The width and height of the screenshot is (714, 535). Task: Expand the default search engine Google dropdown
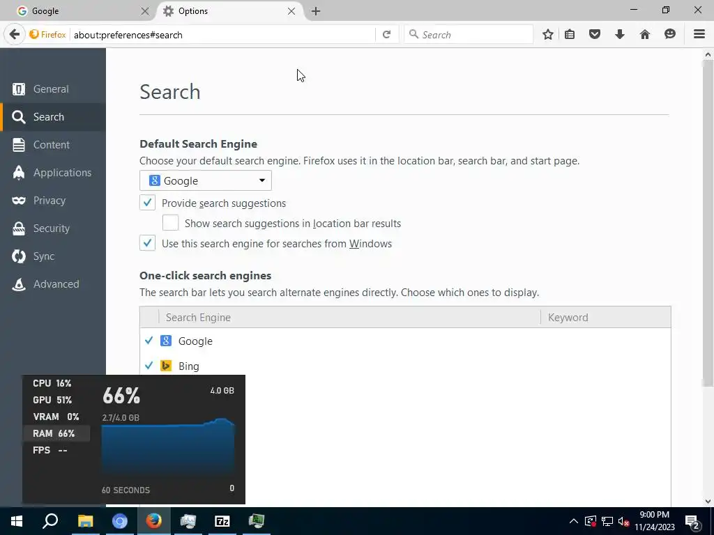pos(206,180)
